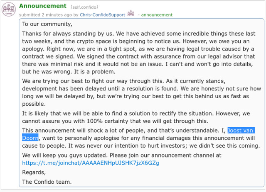Click the highlighted 'Joost van' text
Screen dimensions: 266x192
tap(241, 130)
